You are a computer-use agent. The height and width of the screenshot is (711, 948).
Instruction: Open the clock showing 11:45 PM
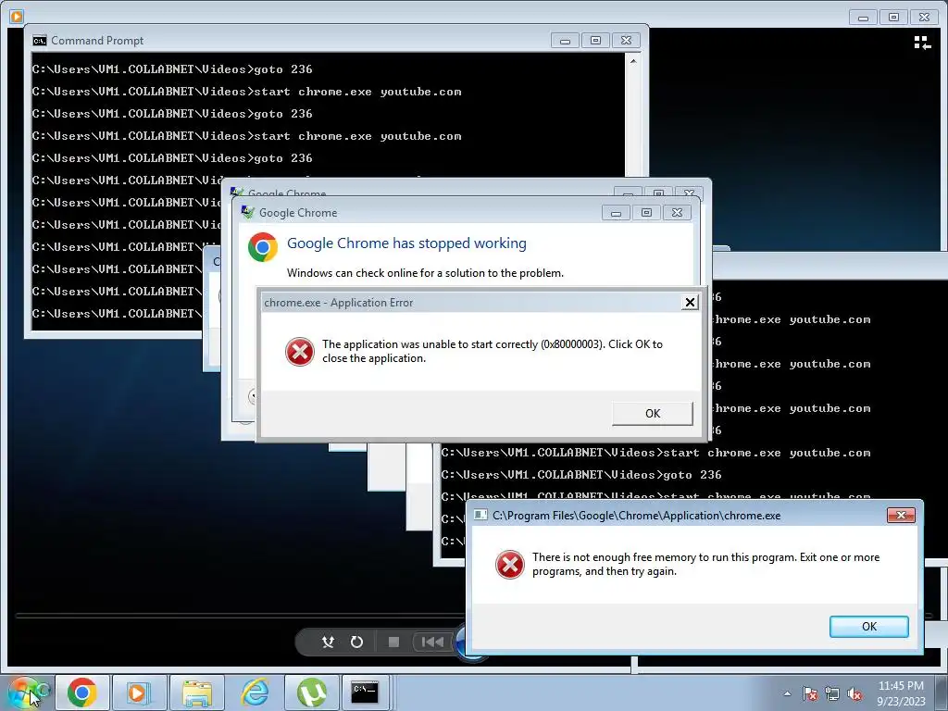[901, 692]
